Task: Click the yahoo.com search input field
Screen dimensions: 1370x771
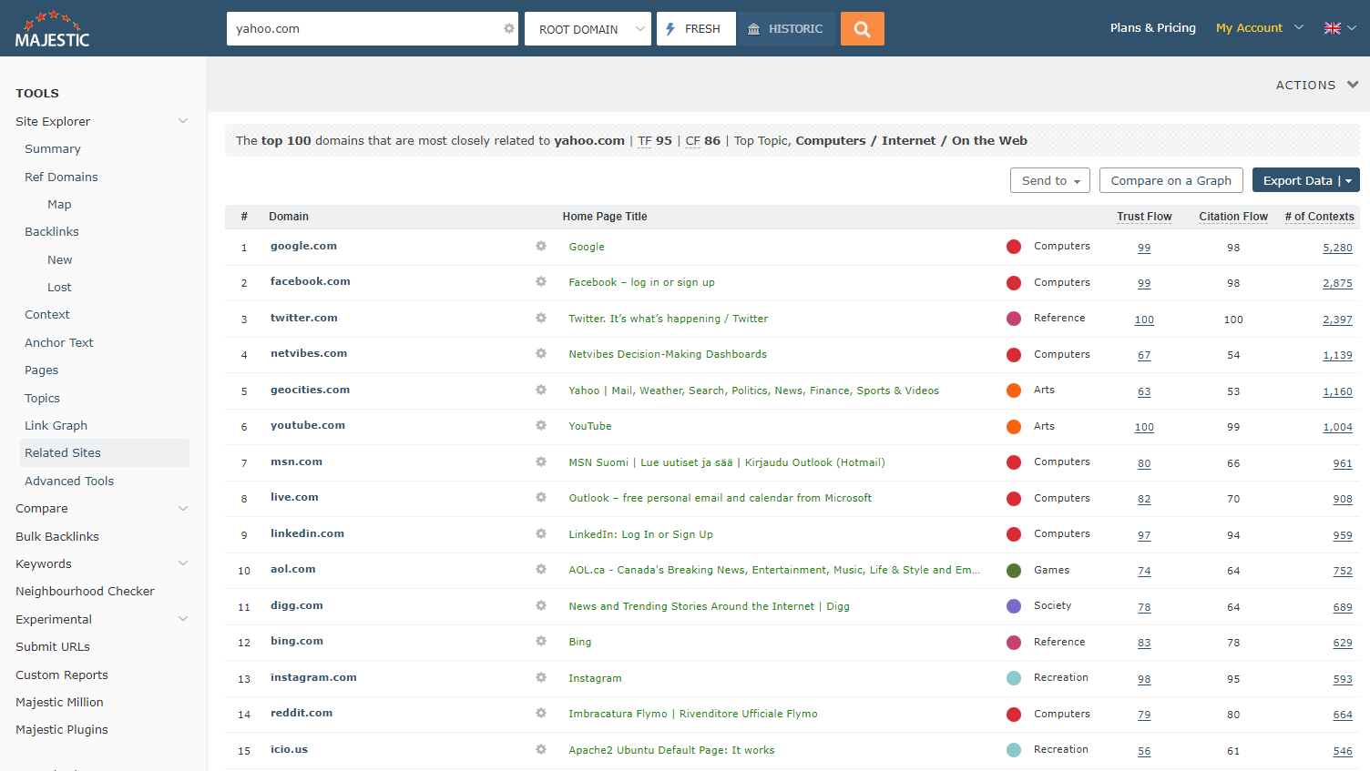Action: click(364, 29)
